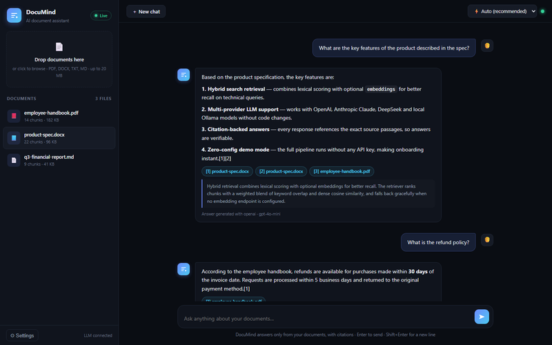552x345 pixels.
Task: Click the assistant avatar of the key features answer
Action: point(184,75)
